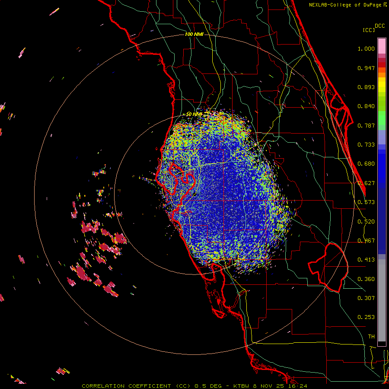Click the pink top segment of colorbar

point(382,46)
